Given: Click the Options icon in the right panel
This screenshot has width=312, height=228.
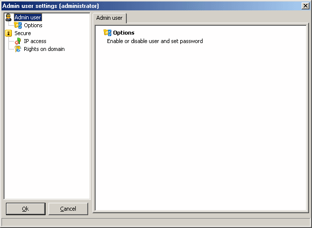Looking at the screenshot, I should point(107,33).
